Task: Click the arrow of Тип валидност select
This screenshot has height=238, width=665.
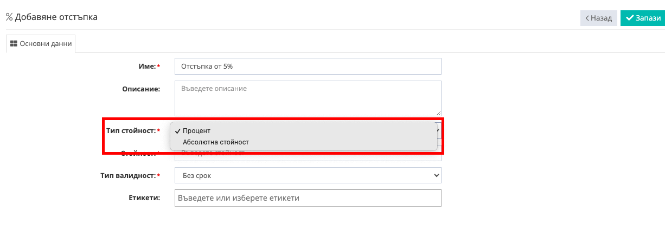Action: (x=437, y=175)
